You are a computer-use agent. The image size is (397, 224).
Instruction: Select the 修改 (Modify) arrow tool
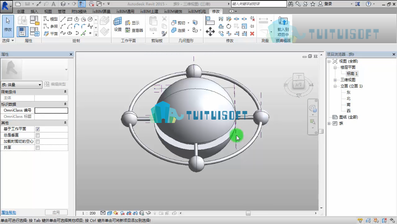7,25
